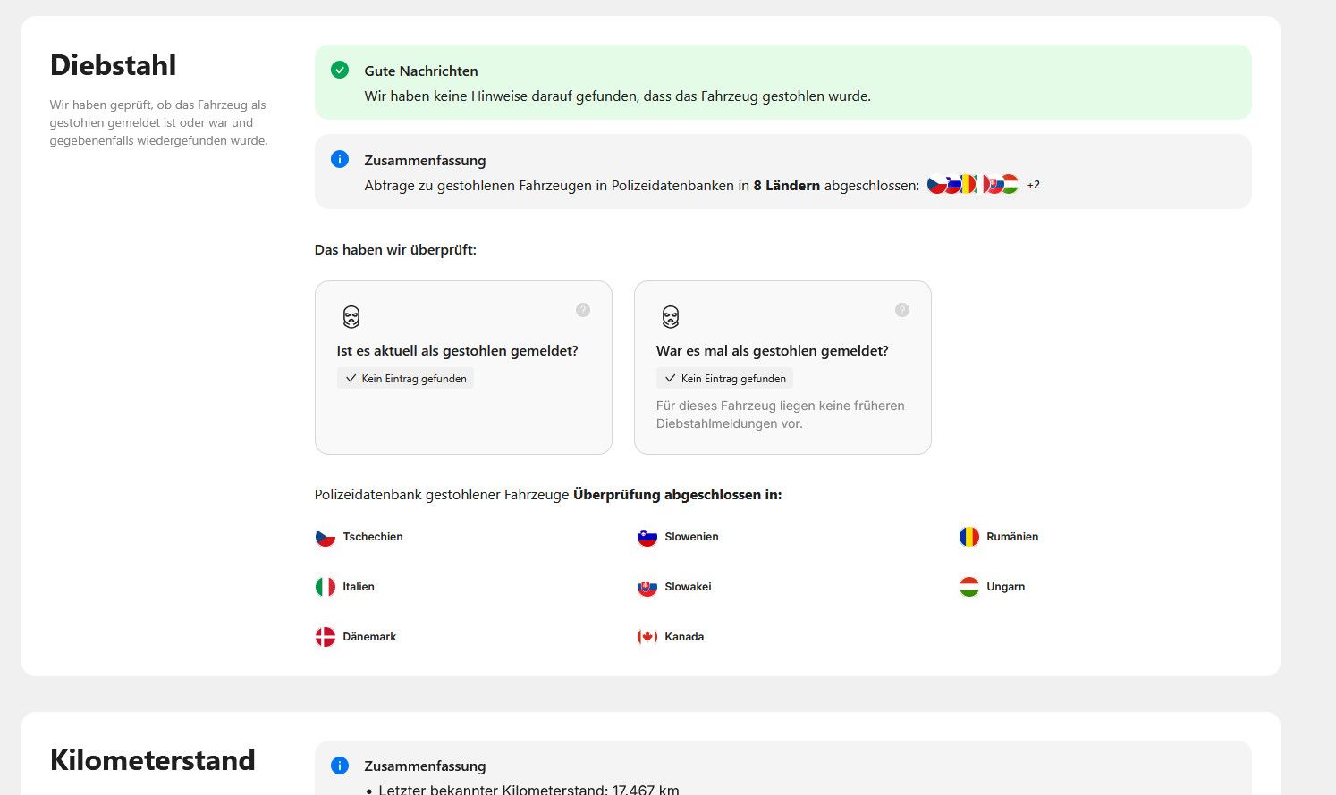The width and height of the screenshot is (1336, 795).
Task: Click help icon on 'Ist es aktuell' card
Action: tap(583, 310)
